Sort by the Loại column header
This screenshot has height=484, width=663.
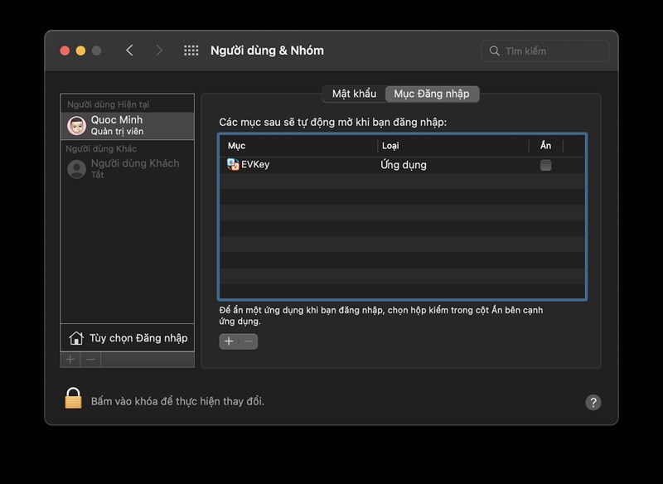[452, 146]
